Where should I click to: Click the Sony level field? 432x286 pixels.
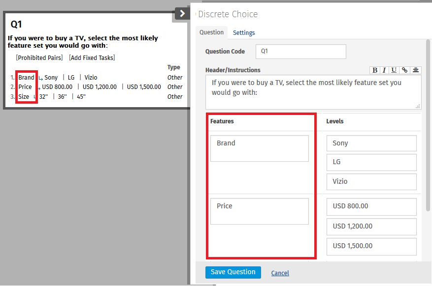coord(371,143)
